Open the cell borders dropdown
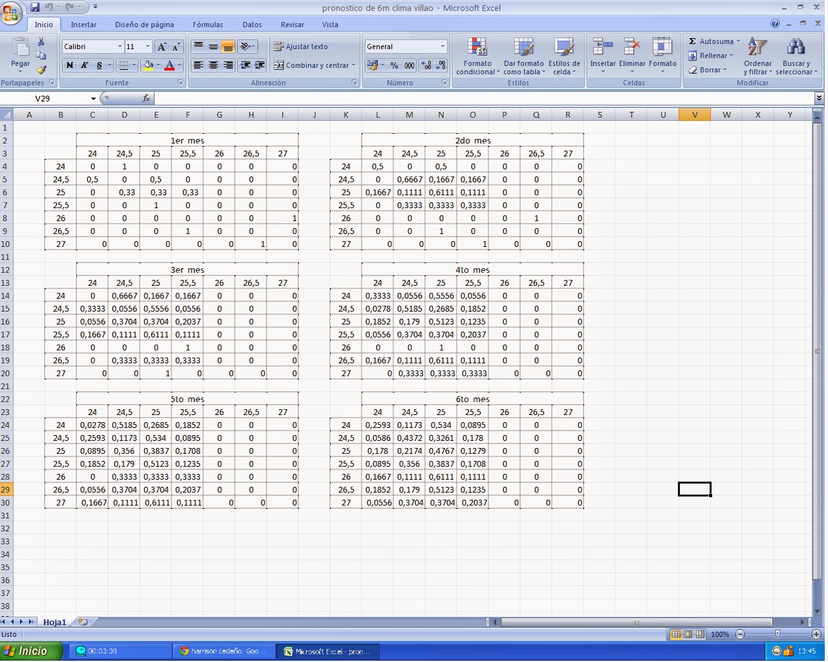The height and width of the screenshot is (662, 828). click(134, 65)
